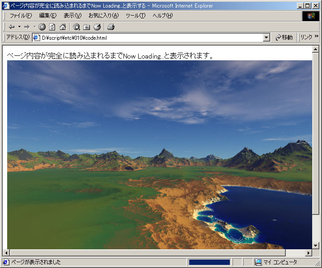Click the マイ コンピュータ zone icon
Viewport: 322px width, 268px height.
point(258,262)
